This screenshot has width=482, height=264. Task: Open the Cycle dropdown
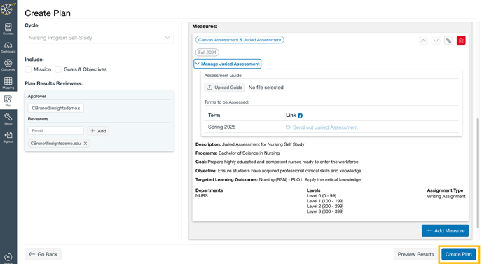99,38
